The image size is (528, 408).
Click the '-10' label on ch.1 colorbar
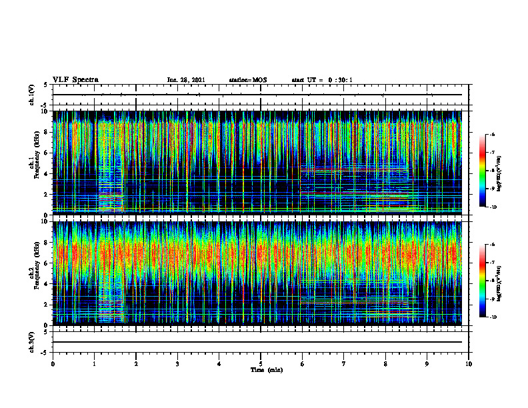click(493, 207)
